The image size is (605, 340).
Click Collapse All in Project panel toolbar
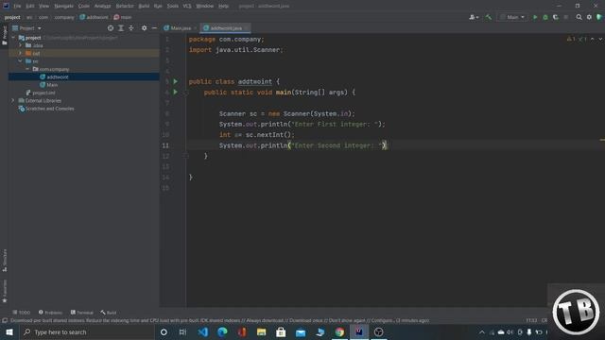131,28
